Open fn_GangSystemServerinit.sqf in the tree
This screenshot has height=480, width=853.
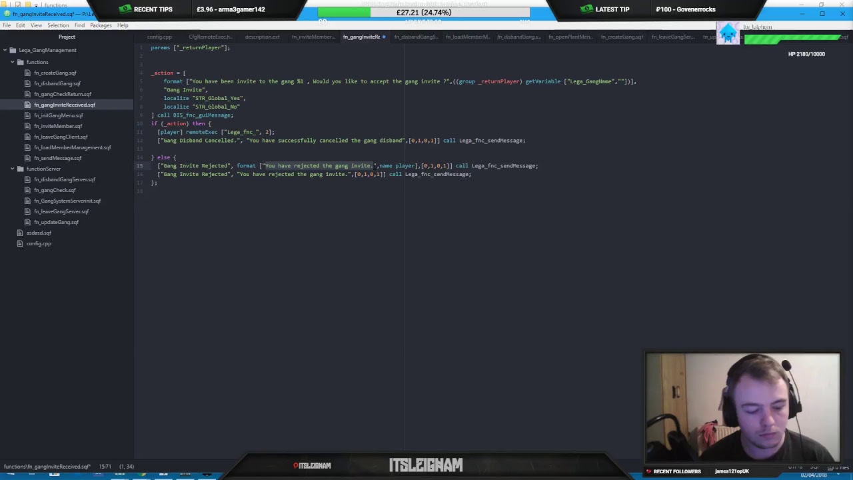click(67, 201)
